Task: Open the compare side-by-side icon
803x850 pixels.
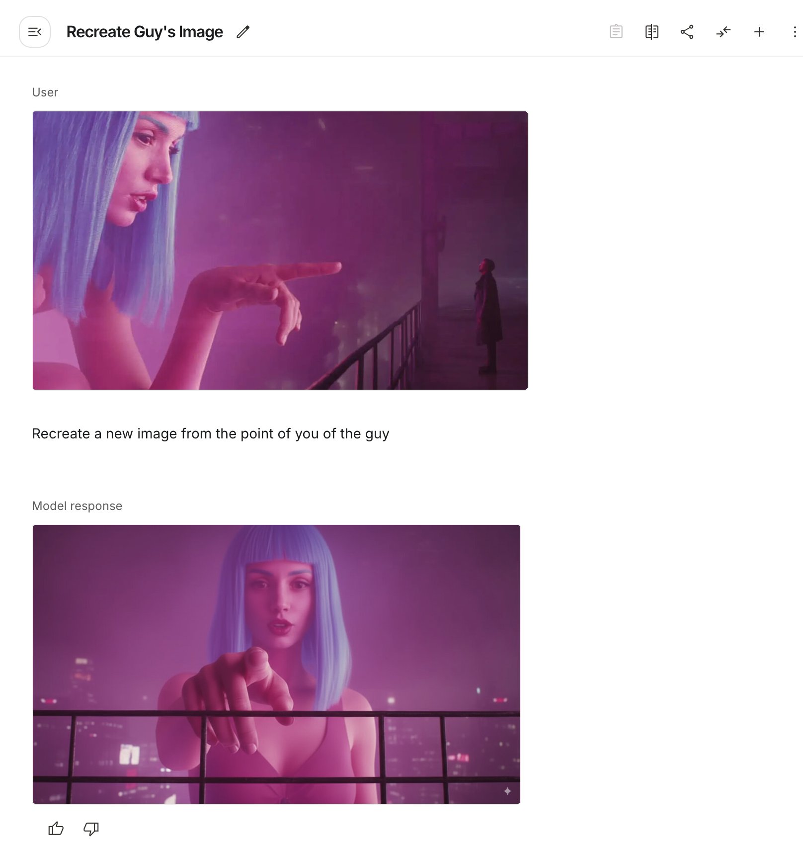Action: (x=652, y=32)
